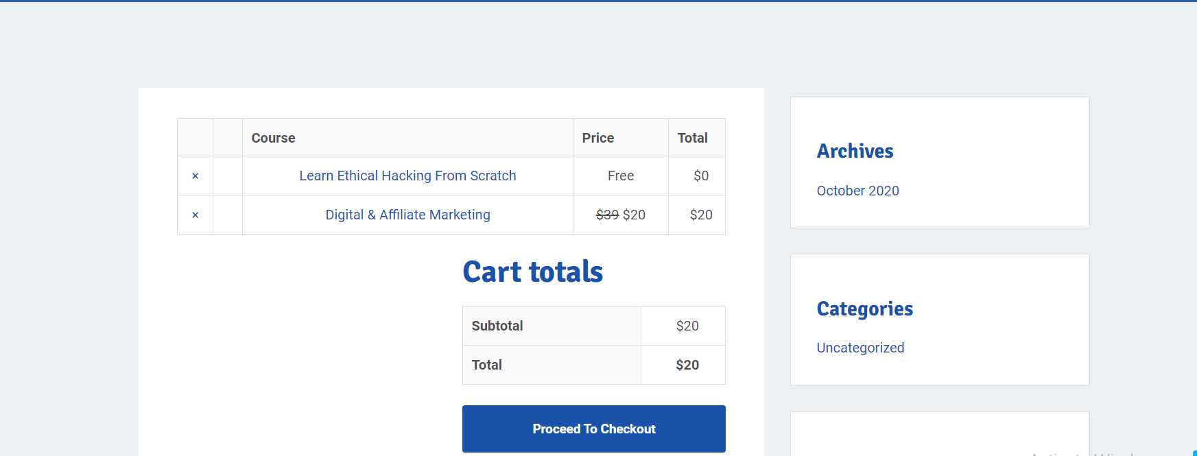The width and height of the screenshot is (1197, 456).
Task: Click the struck-through $39 original price
Action: click(608, 215)
